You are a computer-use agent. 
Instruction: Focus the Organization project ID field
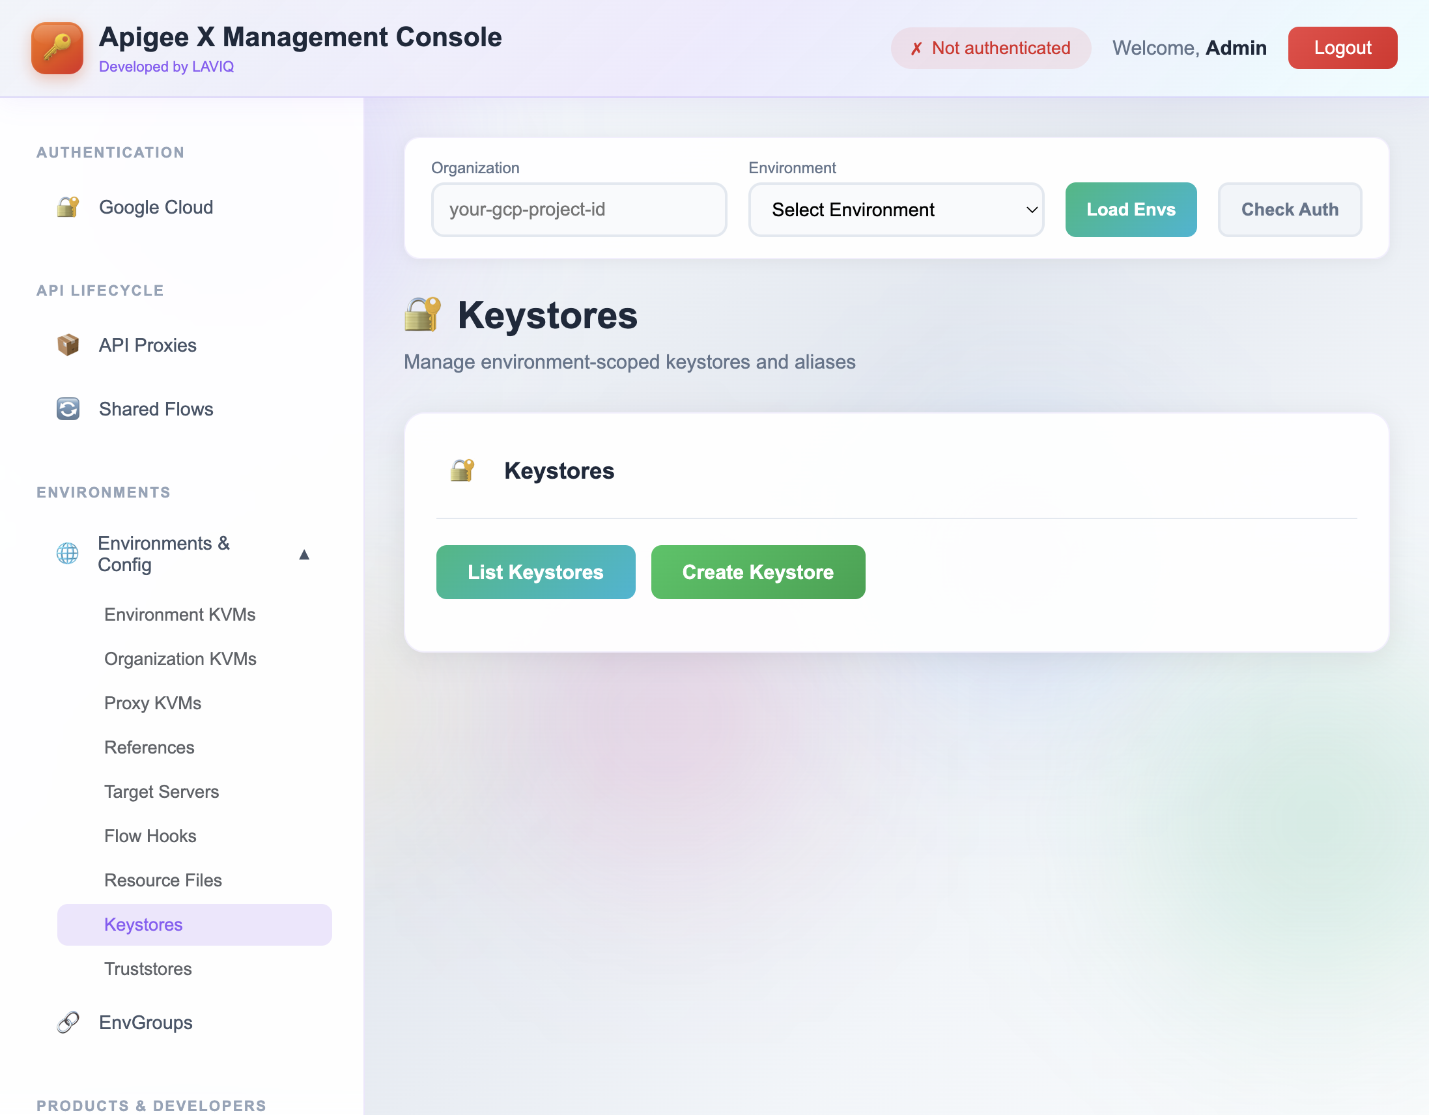(578, 210)
